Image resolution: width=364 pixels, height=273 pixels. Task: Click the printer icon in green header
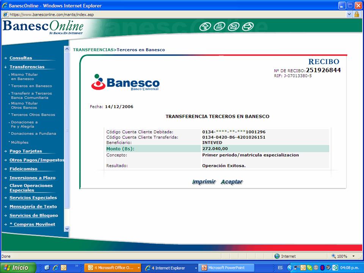[x=220, y=26]
